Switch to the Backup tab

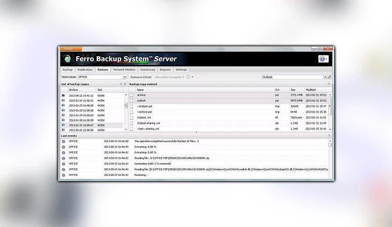68,70
